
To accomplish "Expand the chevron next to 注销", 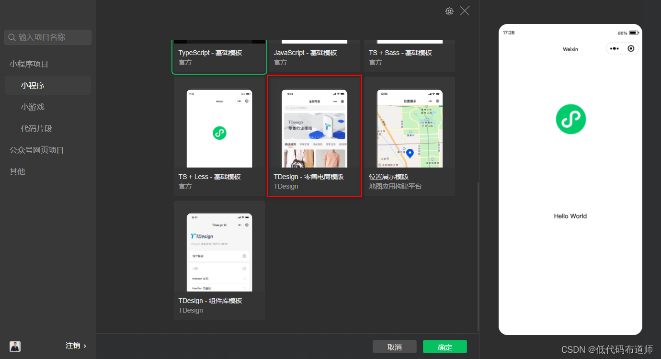I will tap(85, 346).
